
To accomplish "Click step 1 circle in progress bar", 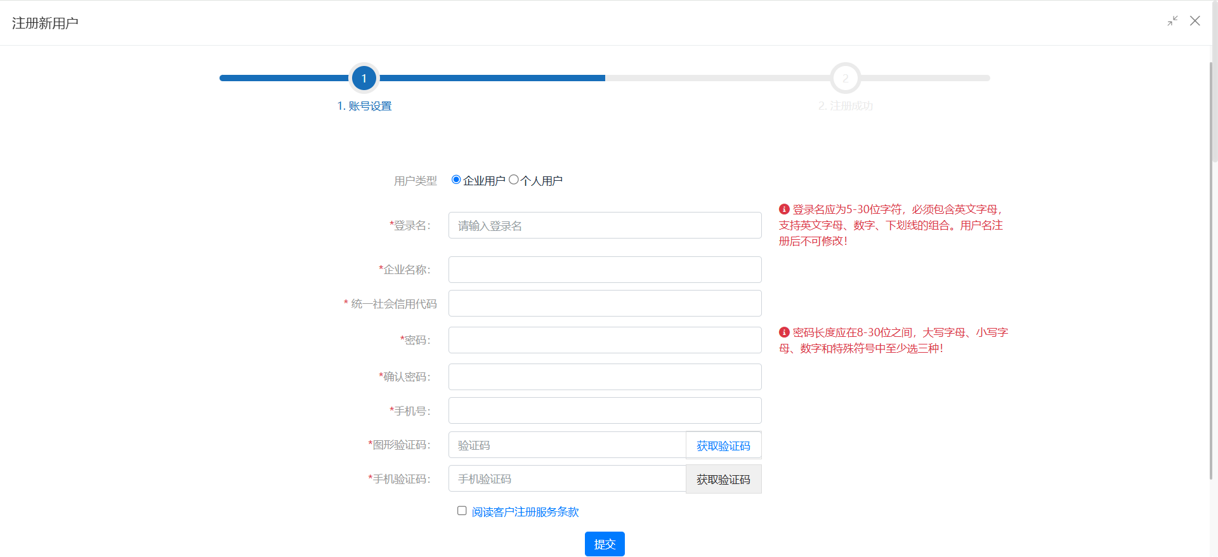I will click(x=364, y=78).
